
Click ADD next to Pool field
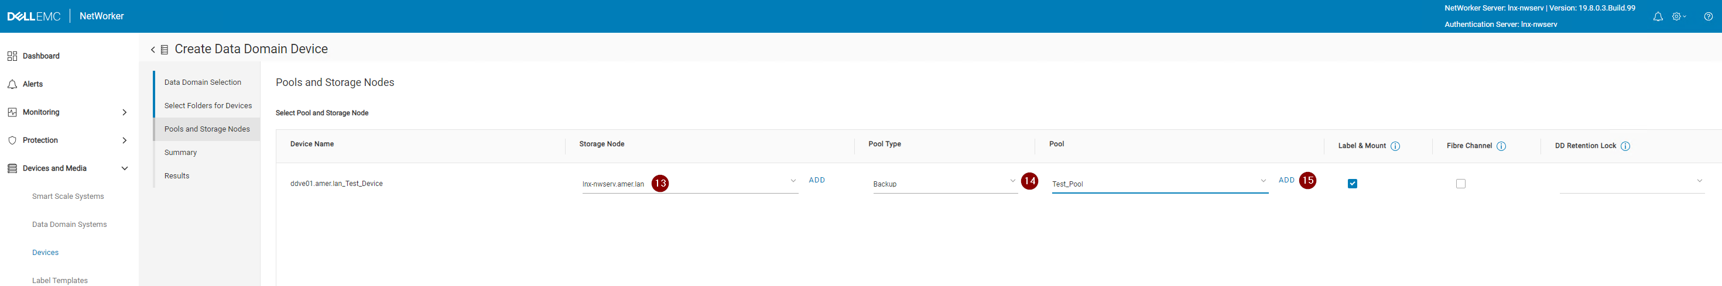tap(1286, 180)
